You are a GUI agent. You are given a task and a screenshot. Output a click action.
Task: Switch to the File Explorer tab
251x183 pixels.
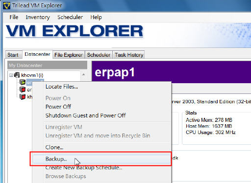(x=69, y=55)
